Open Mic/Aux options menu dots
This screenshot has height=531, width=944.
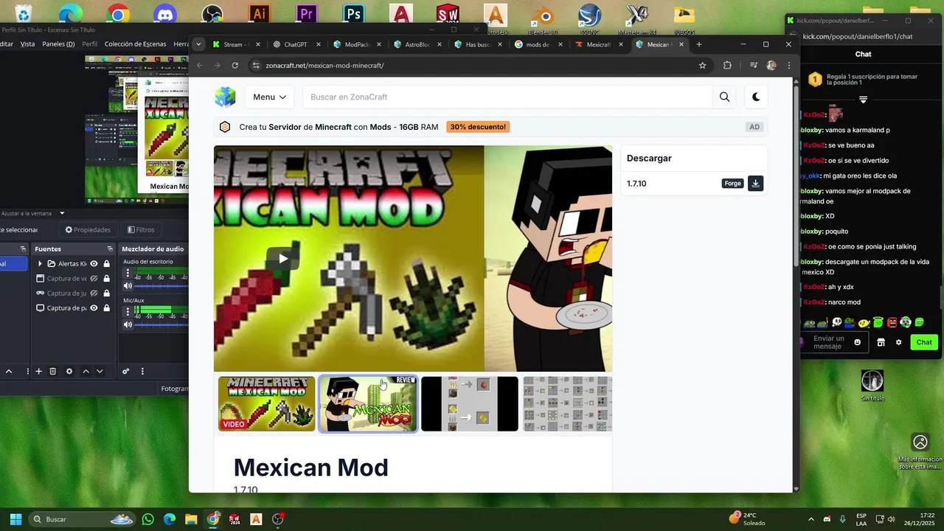pyautogui.click(x=128, y=312)
